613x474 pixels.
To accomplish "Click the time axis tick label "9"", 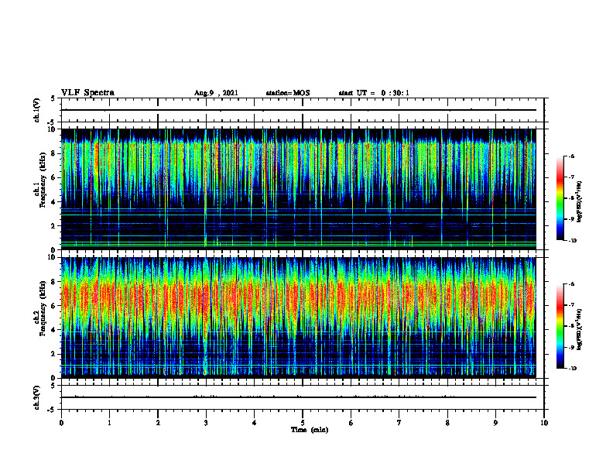I will 495,423.
